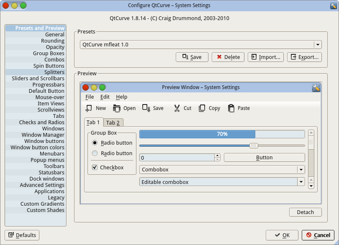Image resolution: width=339 pixels, height=245 pixels.
Task: Switch to Tab 1
Action: (x=93, y=122)
